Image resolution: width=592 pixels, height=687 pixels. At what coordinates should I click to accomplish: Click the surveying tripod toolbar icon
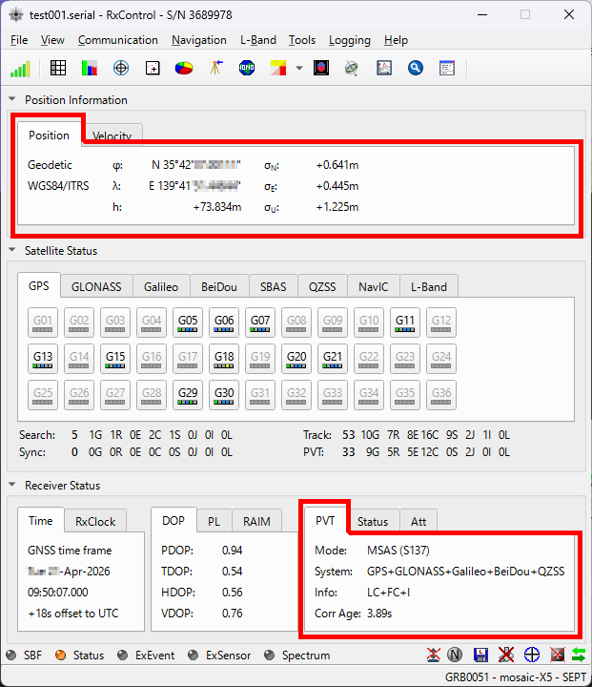[216, 68]
